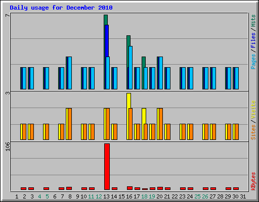This screenshot has height=202, width=259.
Task: Click the "Sites" legend label
Action: [253, 132]
